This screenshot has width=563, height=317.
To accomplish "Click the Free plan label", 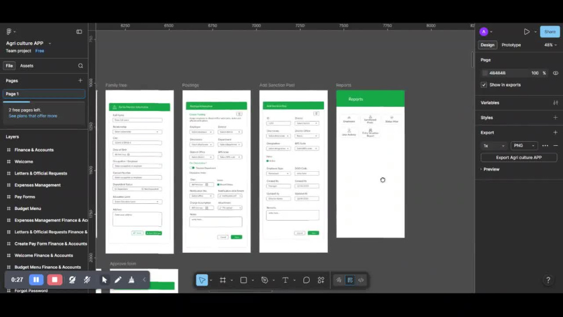I will [39, 51].
